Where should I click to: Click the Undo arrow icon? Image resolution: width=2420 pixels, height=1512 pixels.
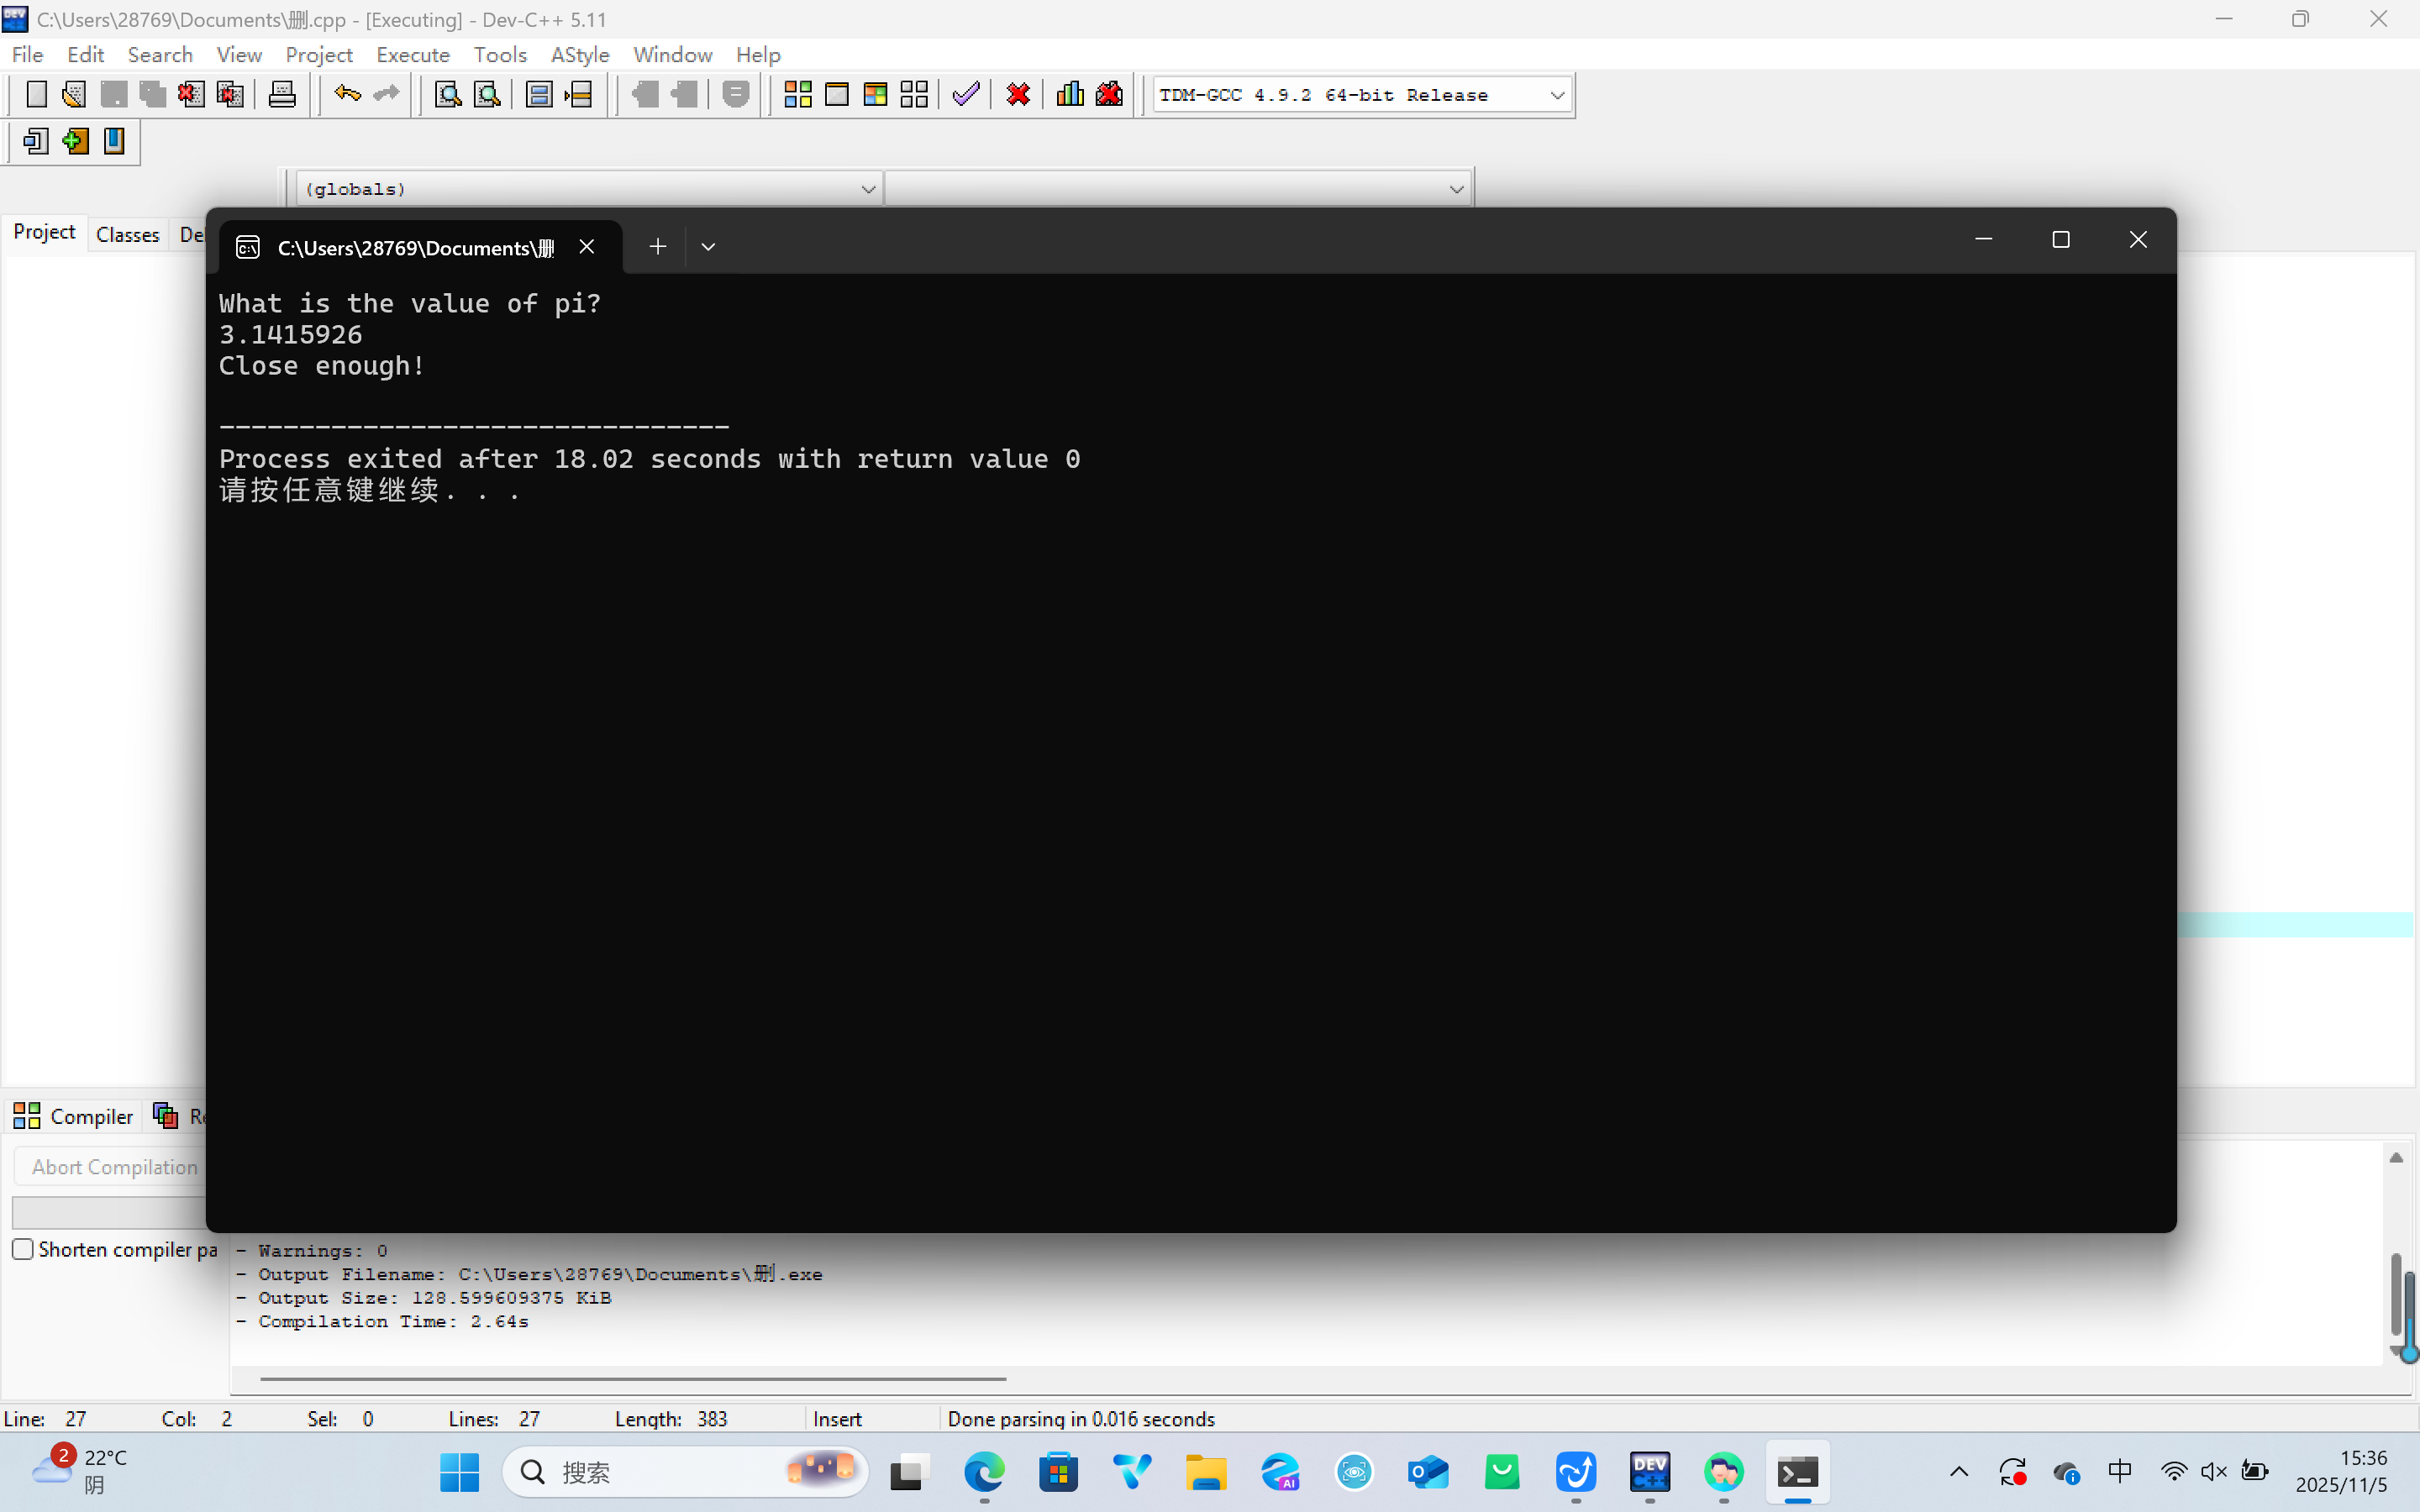pyautogui.click(x=347, y=95)
